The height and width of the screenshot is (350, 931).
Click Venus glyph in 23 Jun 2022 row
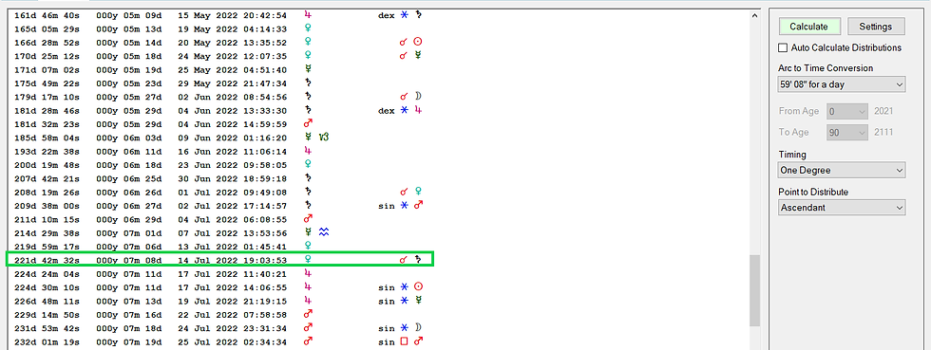coord(308,165)
